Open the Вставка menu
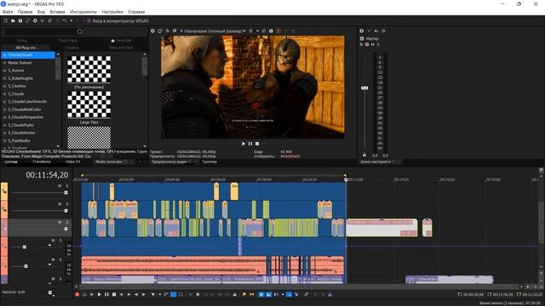Screen dimensions: 545x306 tap(57, 12)
